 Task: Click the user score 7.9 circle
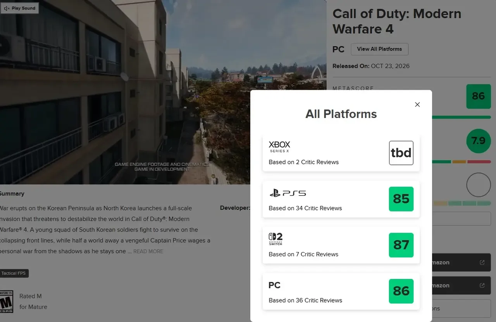479,141
